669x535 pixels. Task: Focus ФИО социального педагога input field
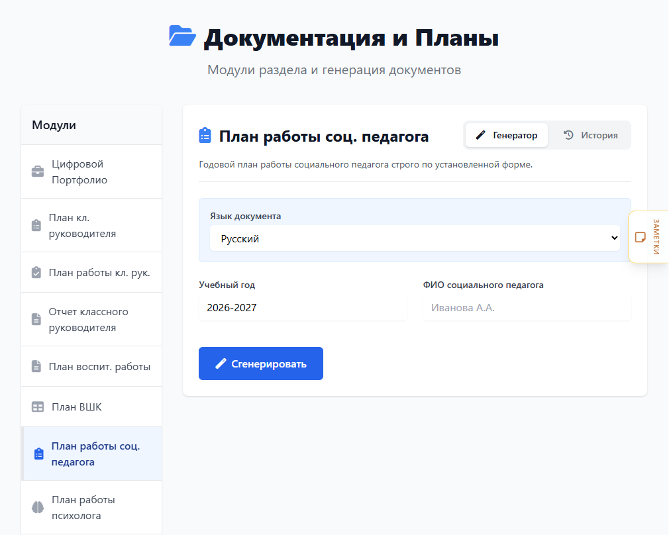pyautogui.click(x=527, y=308)
